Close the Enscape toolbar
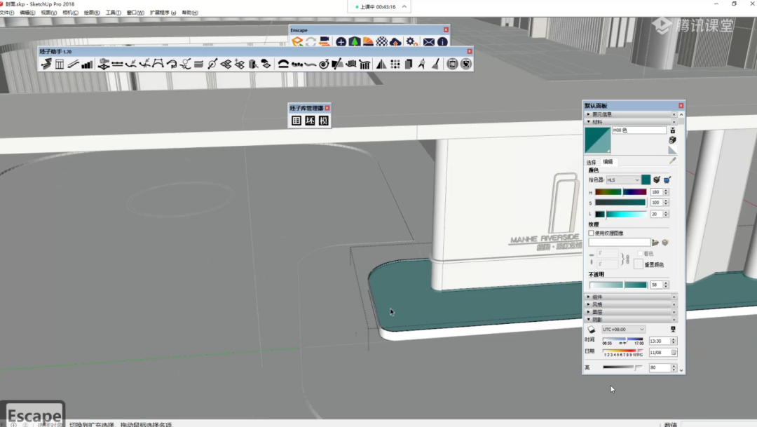Screen dimensions: 757x427 coord(446,30)
